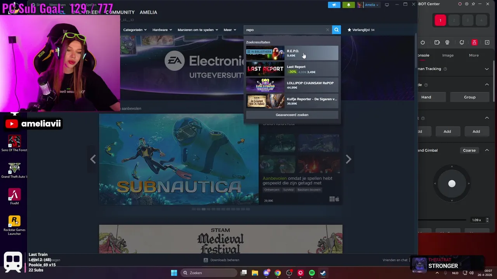Open Rockstar Games Launcher desktop icon
The height and width of the screenshot is (279, 497).
coord(14,225)
